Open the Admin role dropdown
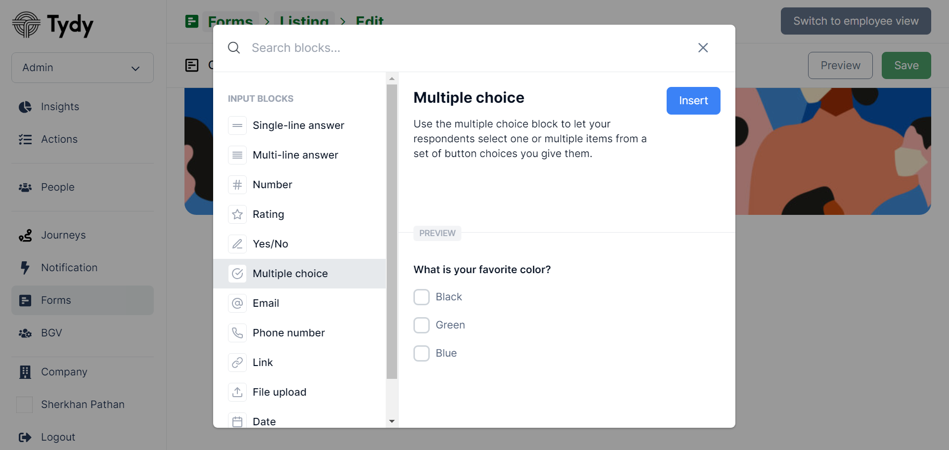The height and width of the screenshot is (450, 949). pos(83,68)
